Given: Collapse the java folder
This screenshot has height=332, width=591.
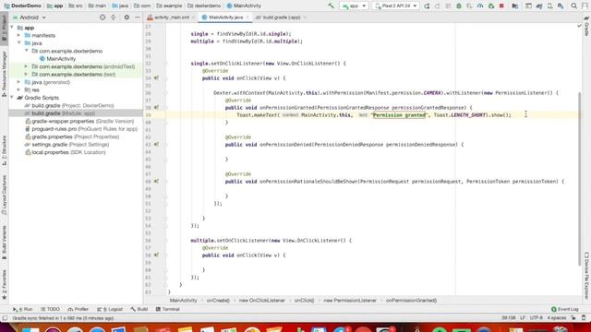Looking at the screenshot, I should pos(18,43).
